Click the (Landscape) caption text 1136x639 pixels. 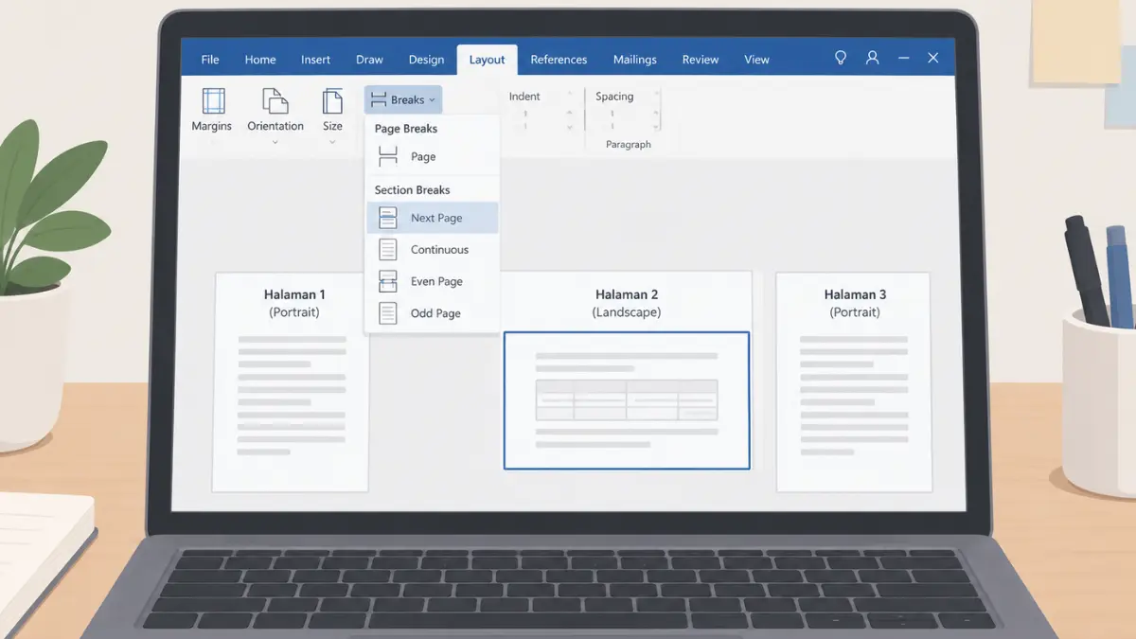(x=627, y=312)
